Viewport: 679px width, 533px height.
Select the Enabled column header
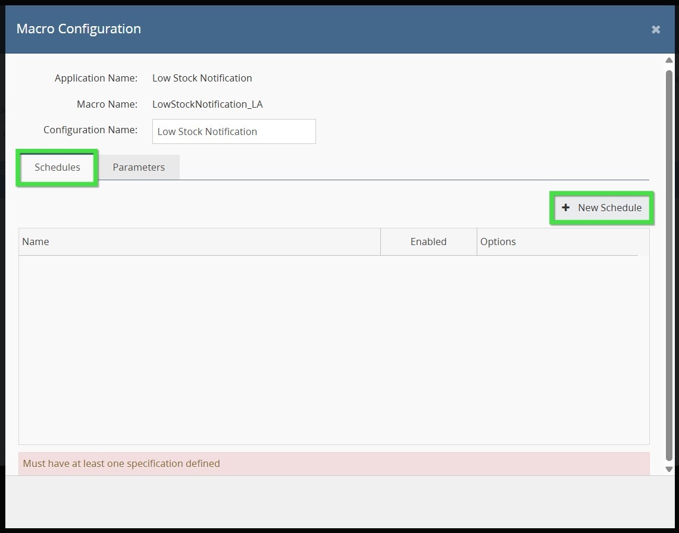pos(428,242)
